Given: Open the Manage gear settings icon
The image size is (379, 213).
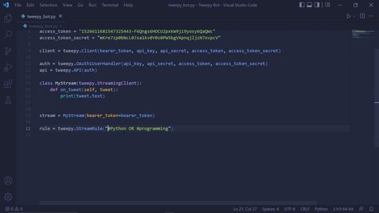Looking at the screenshot, I should [x=8, y=197].
